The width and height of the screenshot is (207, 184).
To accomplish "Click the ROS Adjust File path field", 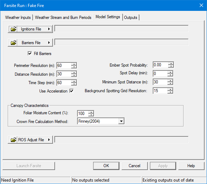I will coord(122,139).
